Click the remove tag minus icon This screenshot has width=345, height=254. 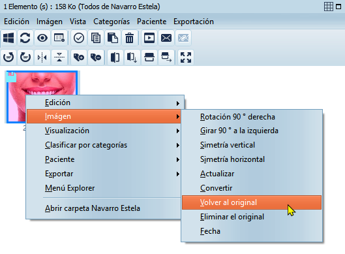pyautogui.click(x=96, y=57)
